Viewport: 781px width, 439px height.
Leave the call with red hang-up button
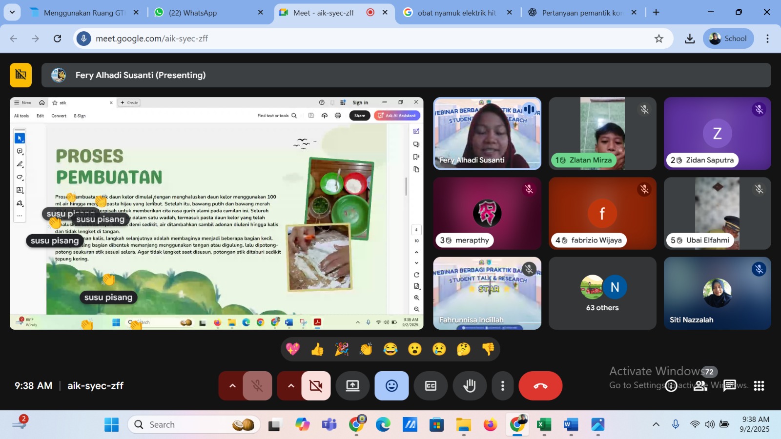coord(540,386)
